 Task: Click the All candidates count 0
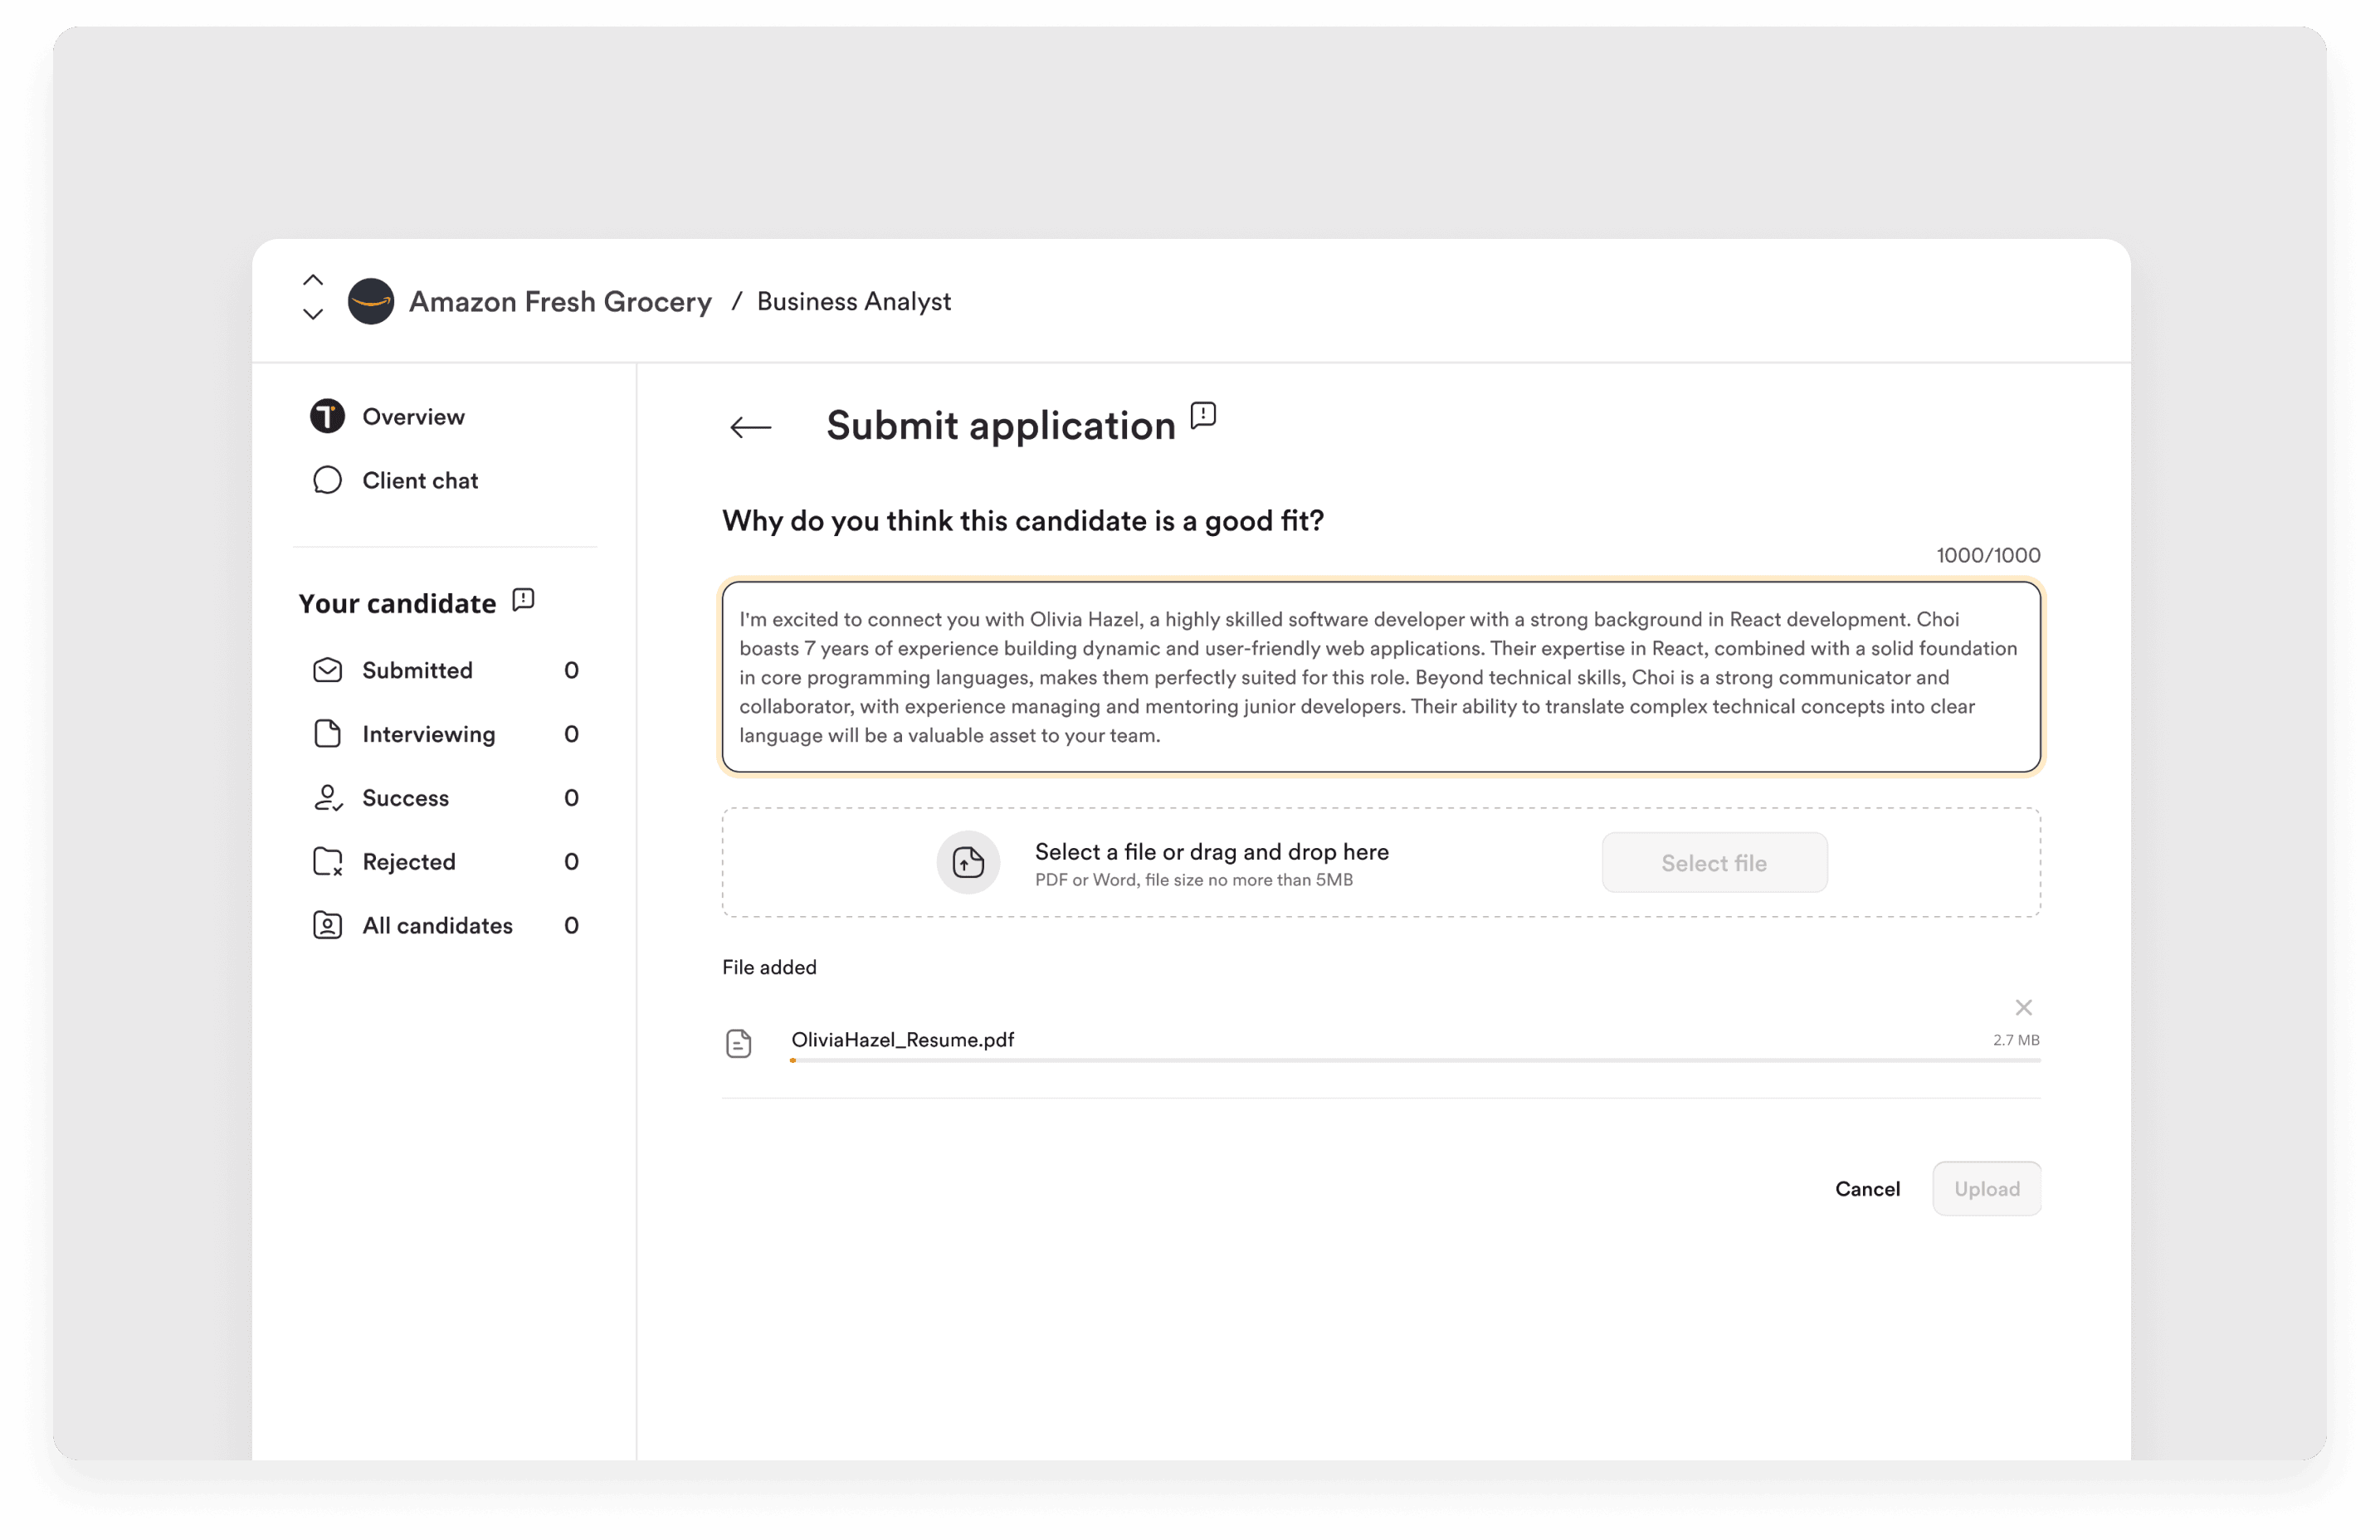click(571, 926)
